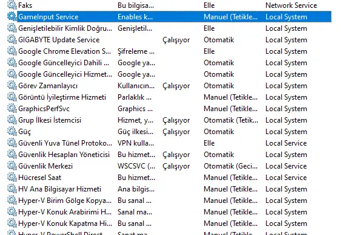Click 'VPN kulla...' description cell
The height and width of the screenshot is (235, 346).
click(x=136, y=143)
